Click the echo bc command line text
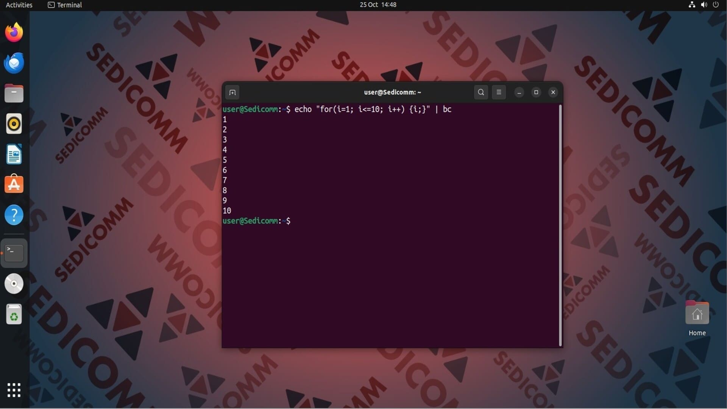 pos(373,109)
